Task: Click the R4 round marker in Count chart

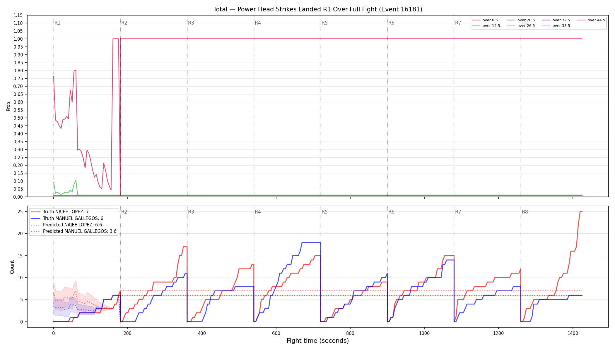Action: pyautogui.click(x=258, y=212)
